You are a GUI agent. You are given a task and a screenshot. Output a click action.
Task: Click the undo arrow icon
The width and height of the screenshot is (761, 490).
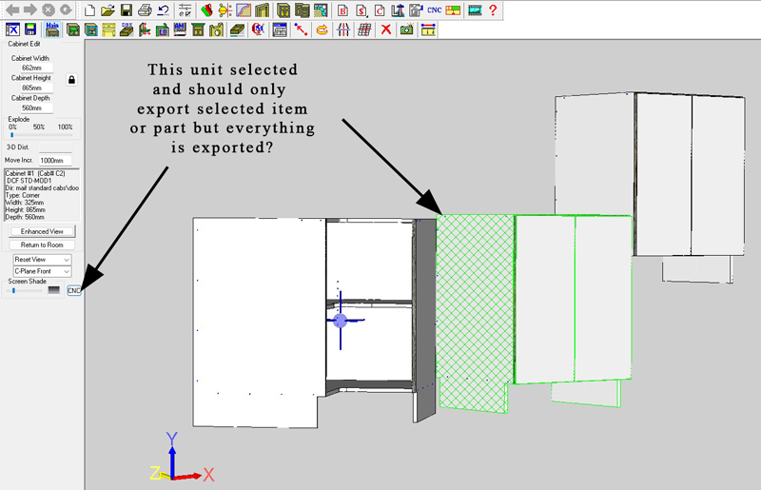pyautogui.click(x=164, y=10)
